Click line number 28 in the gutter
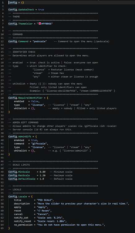This screenshot has height=233, width=135. point(3,98)
